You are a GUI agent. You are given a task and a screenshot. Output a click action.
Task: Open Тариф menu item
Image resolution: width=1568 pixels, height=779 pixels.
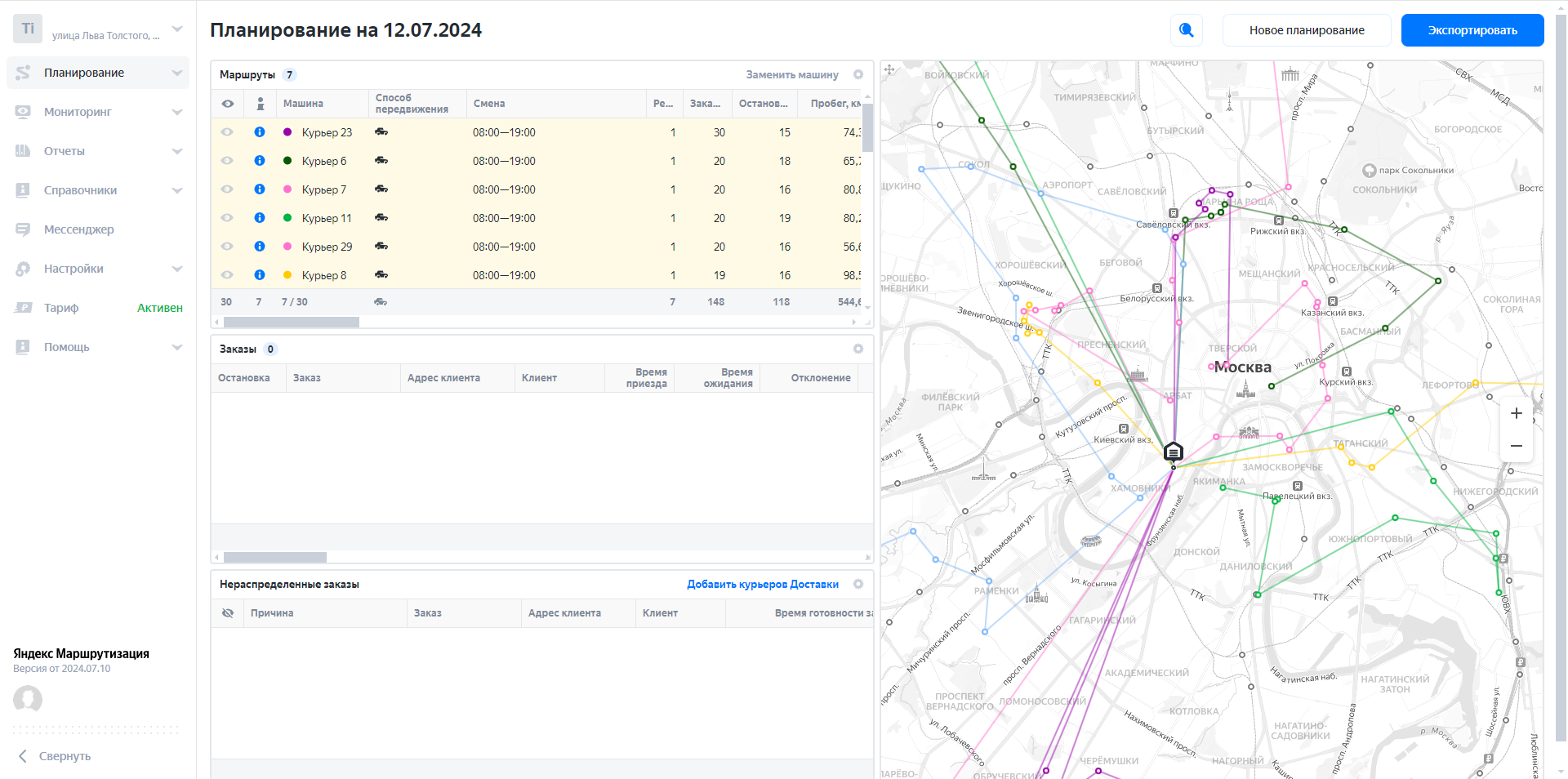(x=61, y=308)
